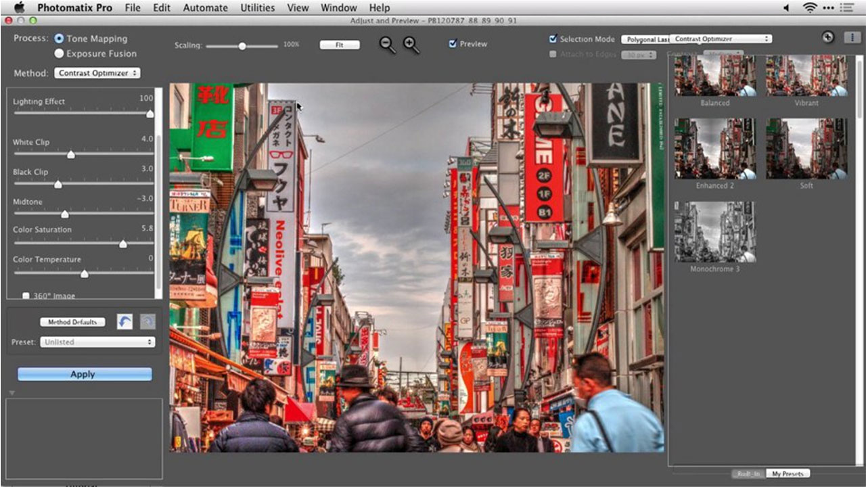The height and width of the screenshot is (487, 866).
Task: Switch to the My Presets tab
Action: click(x=788, y=473)
